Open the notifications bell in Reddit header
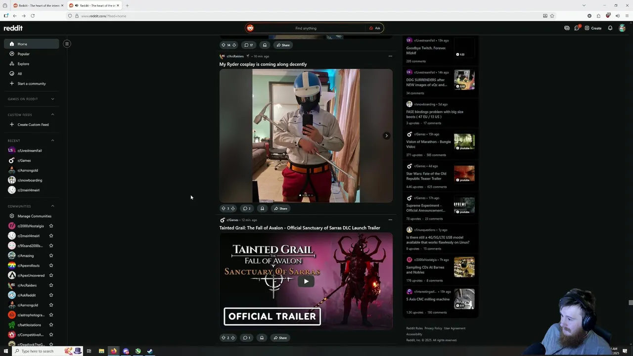The width and height of the screenshot is (633, 356). coord(610,28)
